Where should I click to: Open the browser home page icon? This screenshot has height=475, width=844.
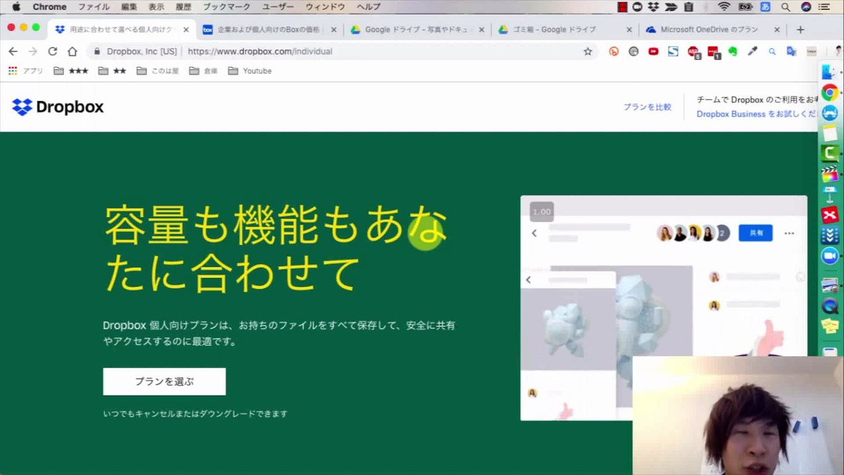coord(73,51)
